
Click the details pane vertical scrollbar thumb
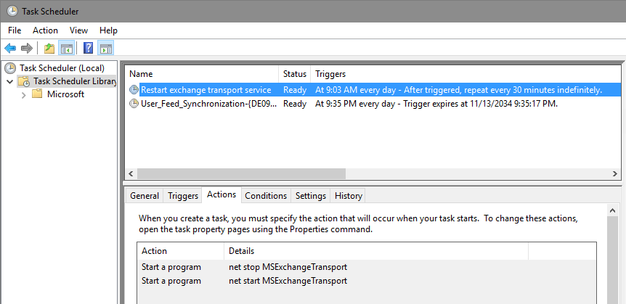[612, 260]
